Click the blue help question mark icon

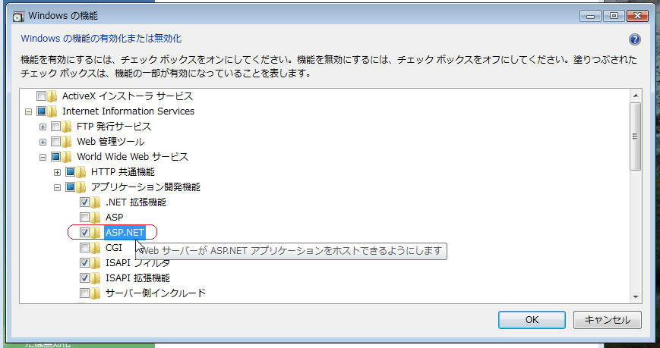(x=634, y=39)
